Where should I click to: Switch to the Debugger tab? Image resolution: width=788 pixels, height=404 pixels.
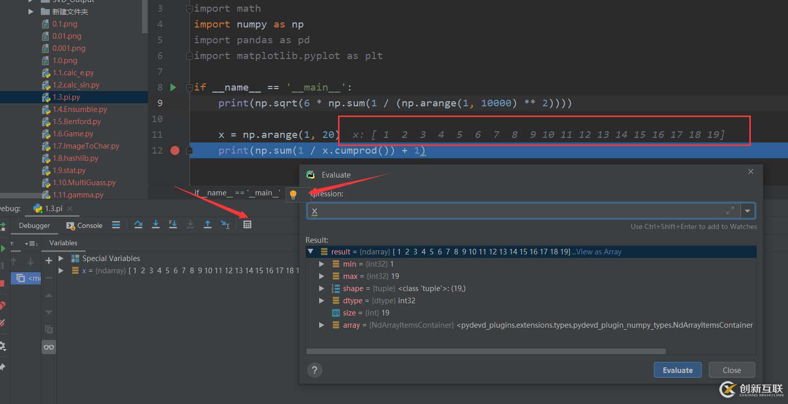tap(34, 225)
